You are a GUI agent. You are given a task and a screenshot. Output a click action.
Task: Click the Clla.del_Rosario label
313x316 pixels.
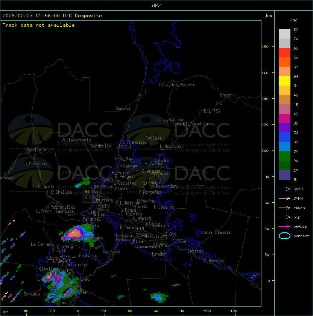pyautogui.click(x=177, y=85)
